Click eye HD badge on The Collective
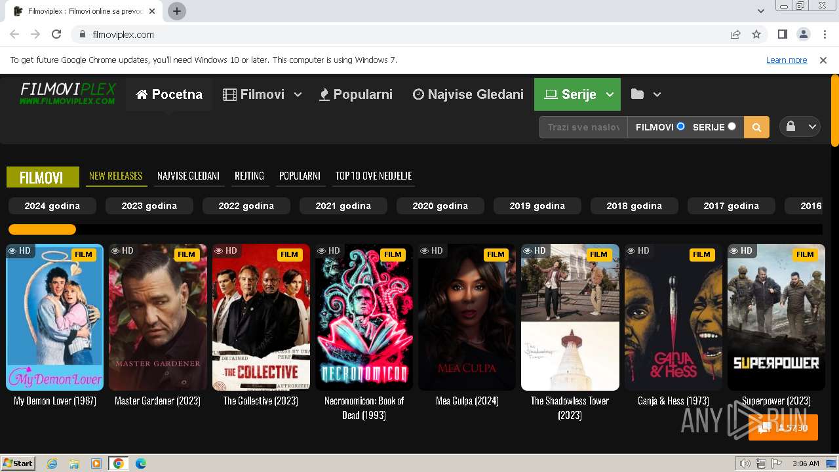Image resolution: width=839 pixels, height=472 pixels. click(225, 250)
